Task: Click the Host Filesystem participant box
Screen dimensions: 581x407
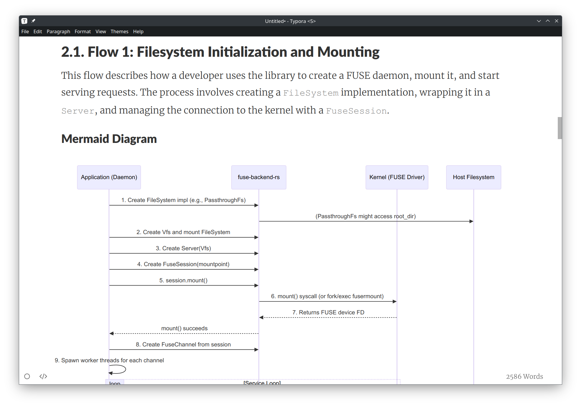Action: tap(473, 177)
